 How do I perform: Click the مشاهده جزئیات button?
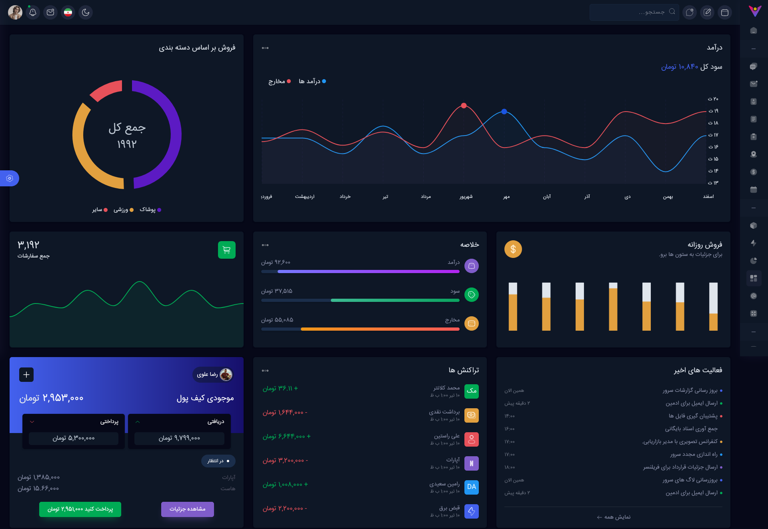pyautogui.click(x=188, y=509)
